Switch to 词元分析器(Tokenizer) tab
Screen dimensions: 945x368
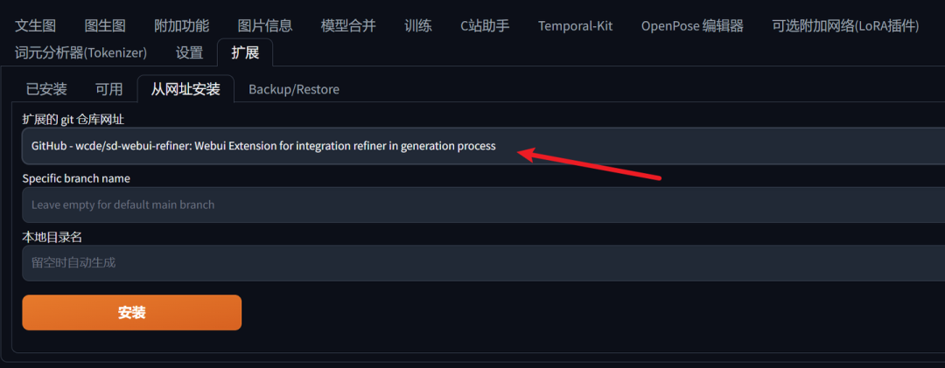[x=80, y=52]
